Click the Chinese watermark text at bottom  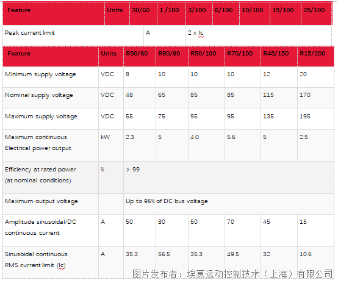tap(232, 274)
